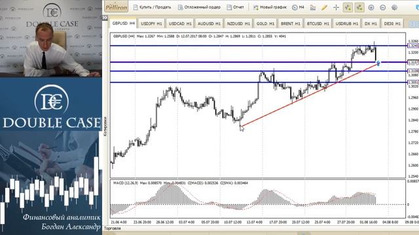Expand the side panel double-arrow
The height and width of the screenshot is (235, 419).
point(105,18)
